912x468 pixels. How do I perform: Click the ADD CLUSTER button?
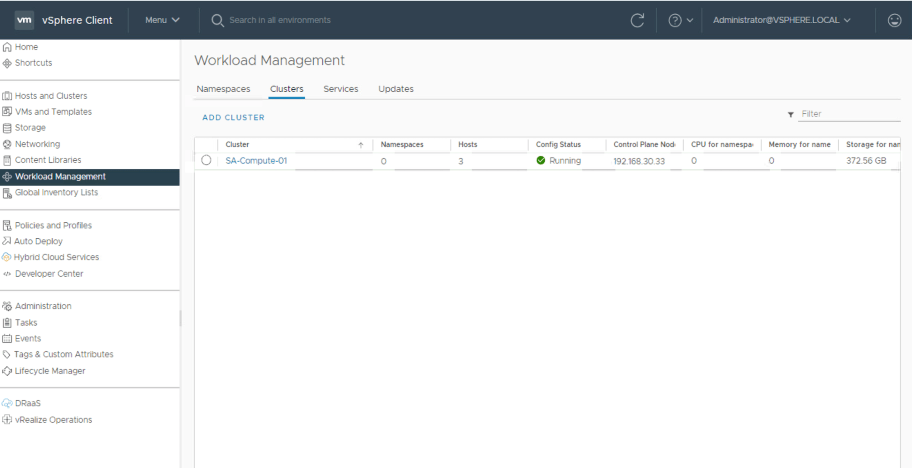click(233, 117)
